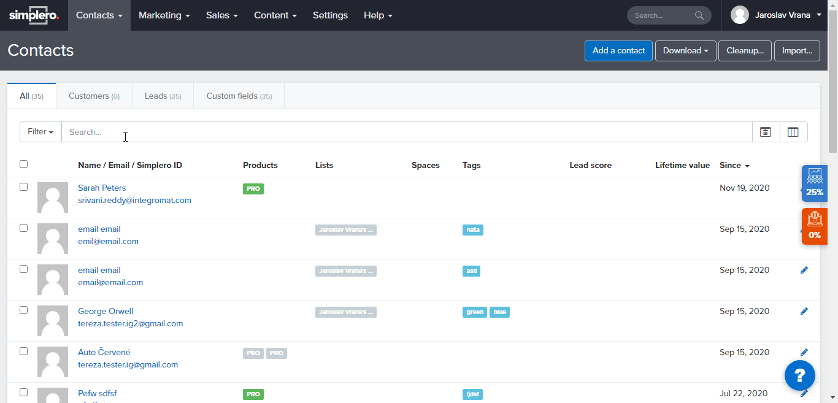The width and height of the screenshot is (838, 403).
Task: Open the Contacts dropdown menu
Action: tap(99, 15)
